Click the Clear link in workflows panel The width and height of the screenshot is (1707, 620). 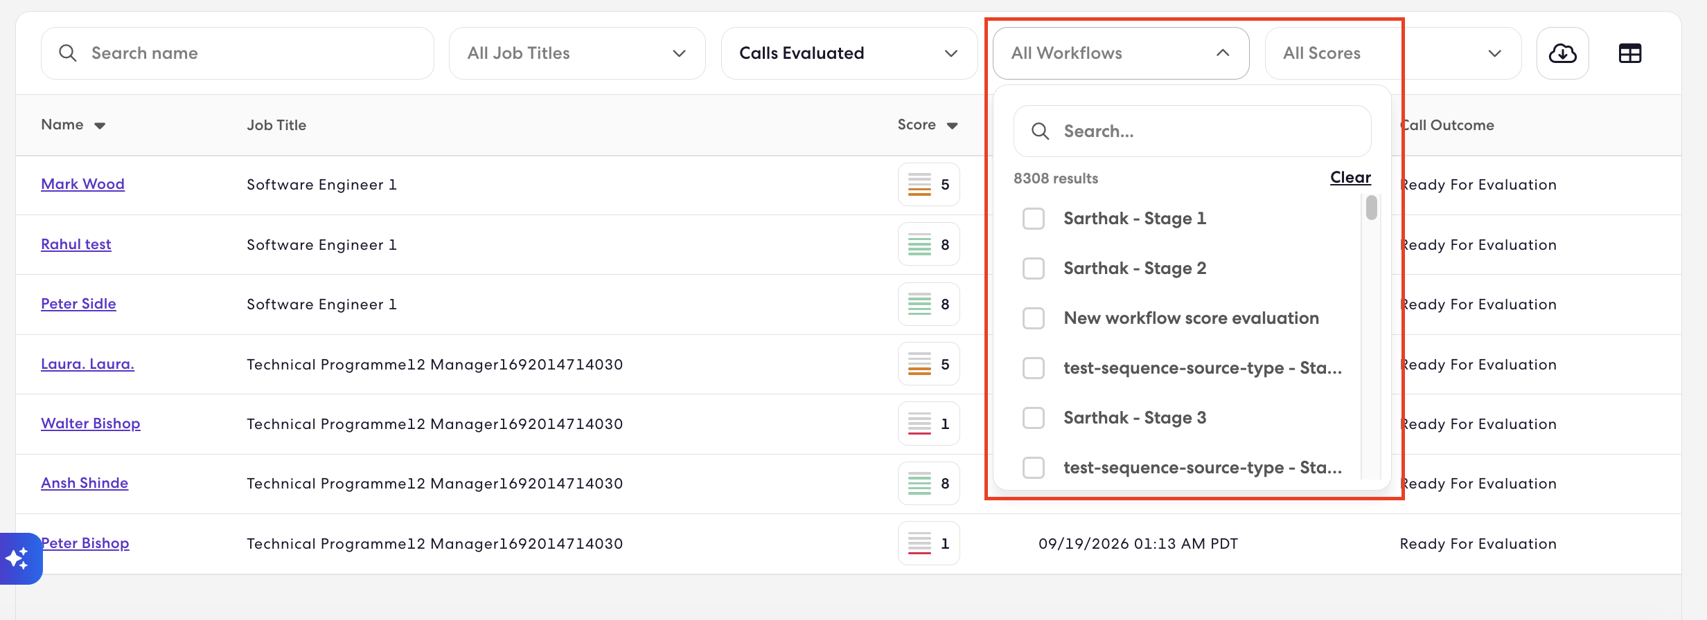click(1350, 178)
